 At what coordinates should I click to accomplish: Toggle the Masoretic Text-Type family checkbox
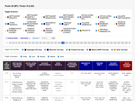click(45, 50)
